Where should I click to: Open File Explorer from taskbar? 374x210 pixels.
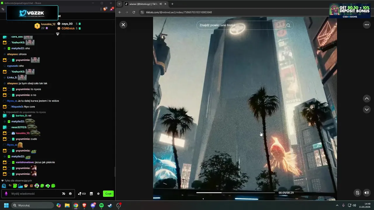tap(67, 205)
